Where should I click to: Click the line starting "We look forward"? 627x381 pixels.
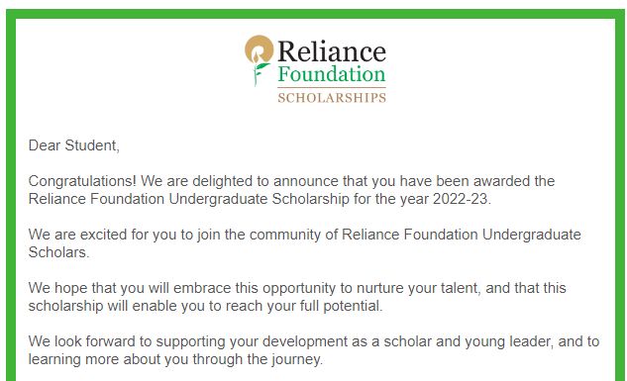pyautogui.click(x=314, y=341)
